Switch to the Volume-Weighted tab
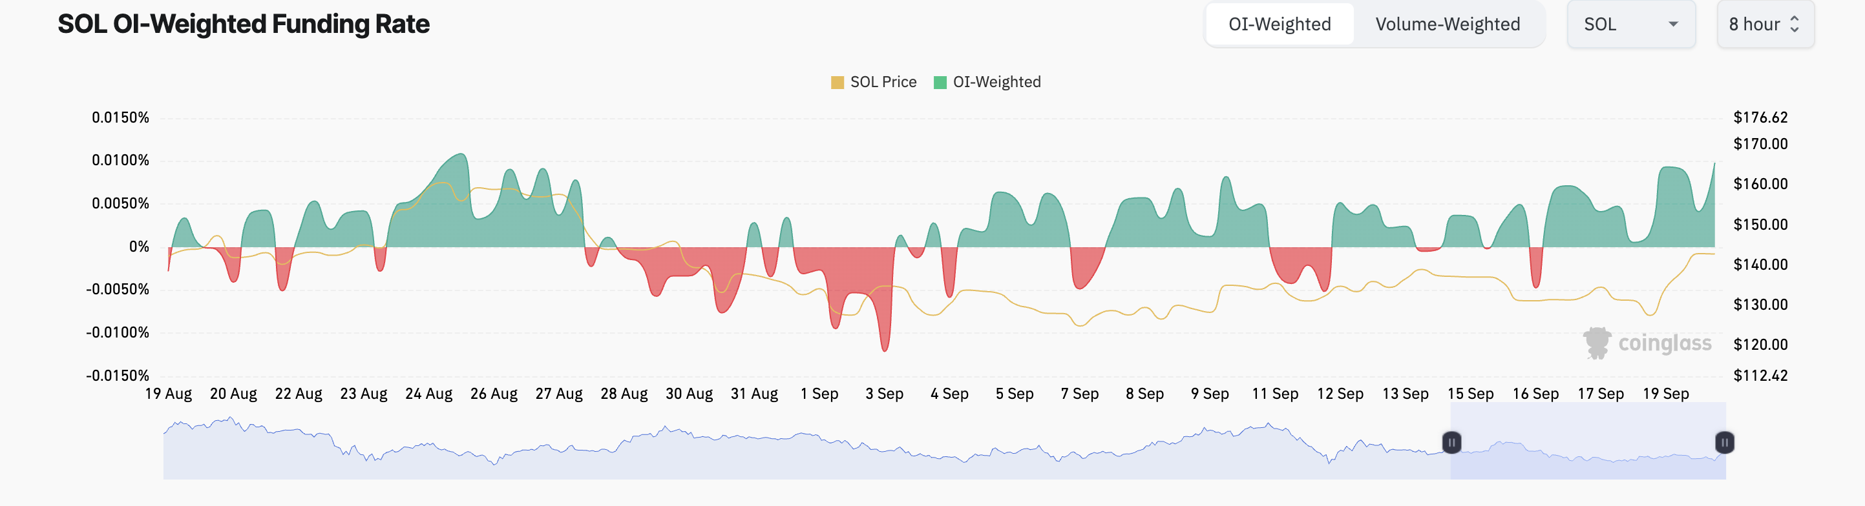Screen dimensions: 1865x506 point(1448,25)
